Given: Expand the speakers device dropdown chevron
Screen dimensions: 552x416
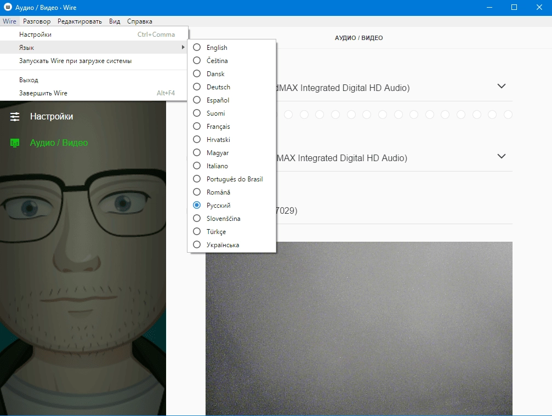Looking at the screenshot, I should tap(502, 156).
